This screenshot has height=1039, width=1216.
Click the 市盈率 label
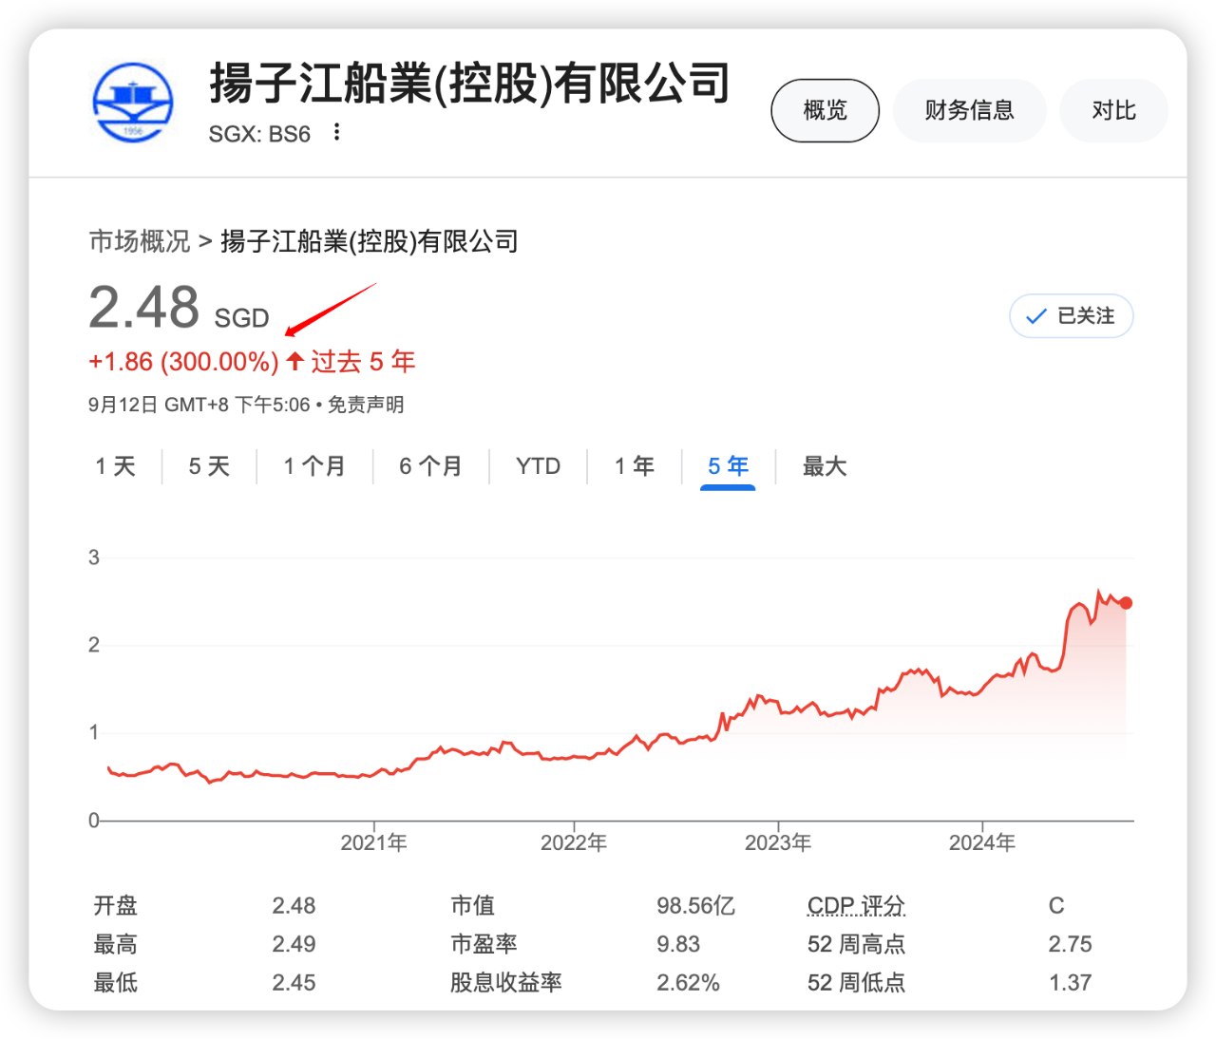(484, 944)
